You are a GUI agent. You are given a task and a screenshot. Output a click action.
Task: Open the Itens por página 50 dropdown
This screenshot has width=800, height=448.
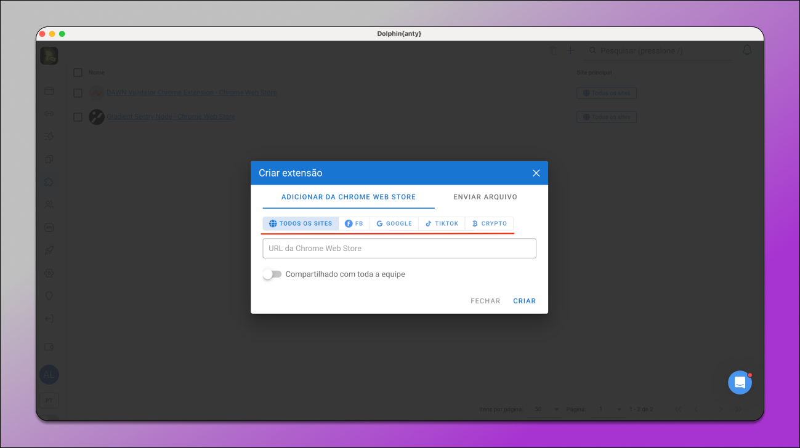click(x=547, y=409)
